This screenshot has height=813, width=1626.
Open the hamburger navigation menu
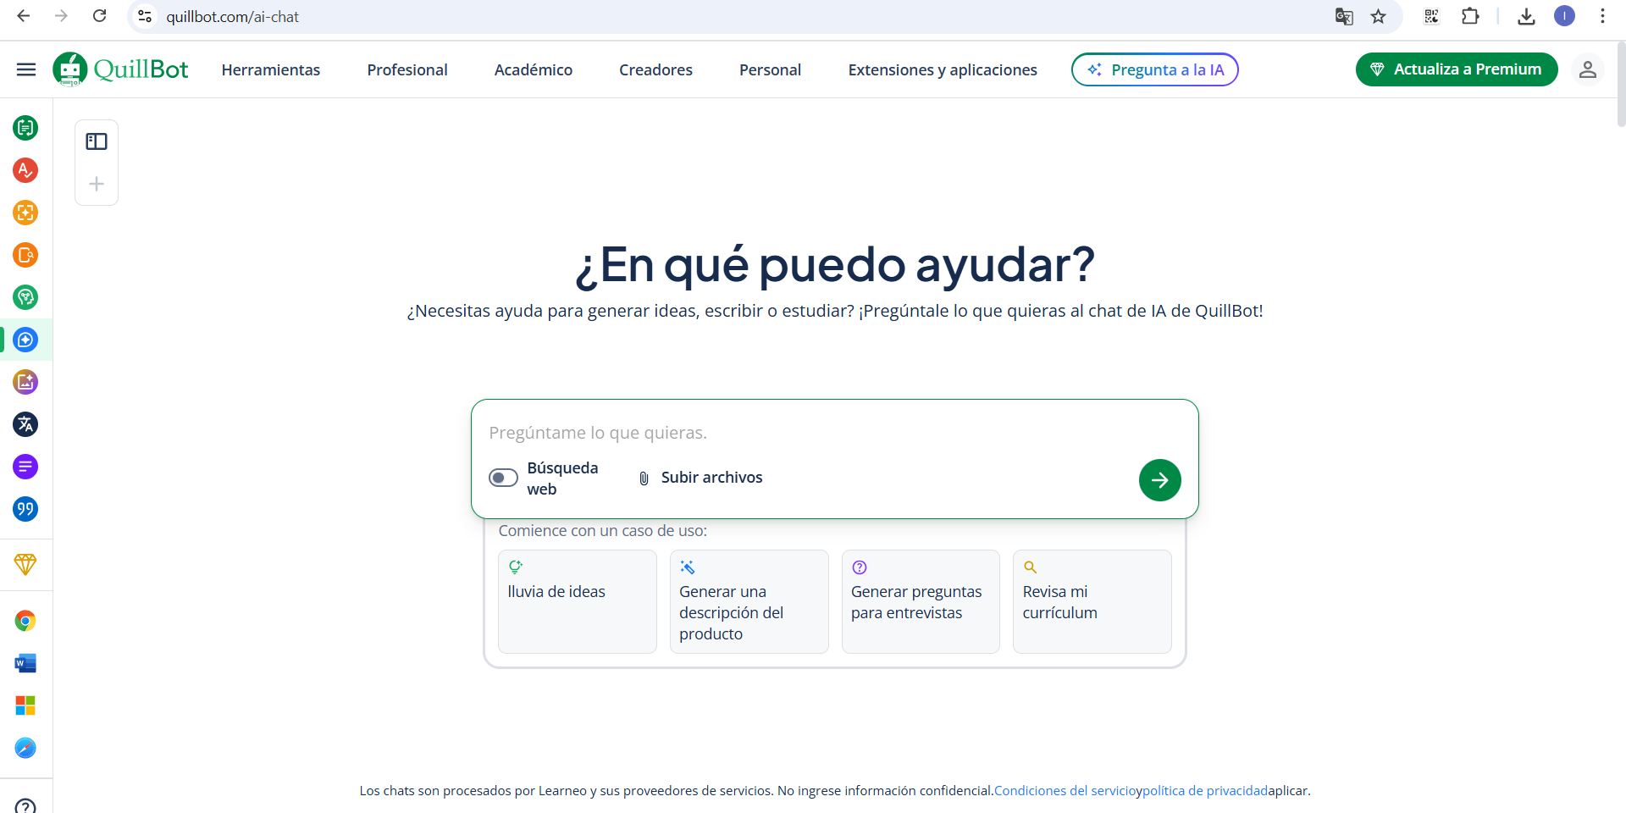[x=26, y=69]
